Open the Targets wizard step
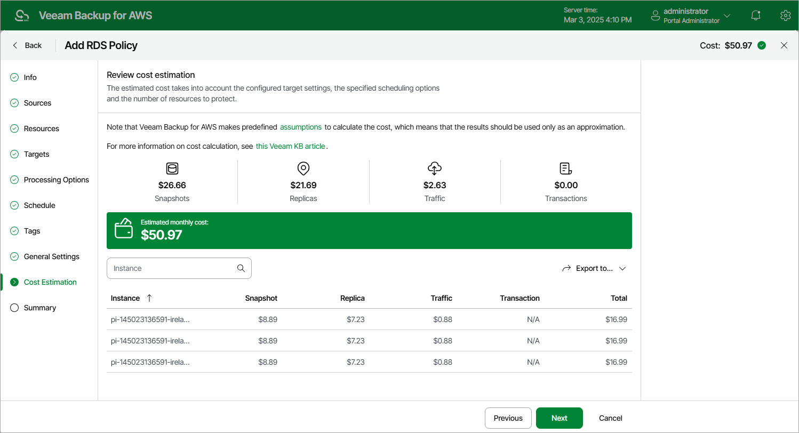The width and height of the screenshot is (799, 433). coord(36,154)
